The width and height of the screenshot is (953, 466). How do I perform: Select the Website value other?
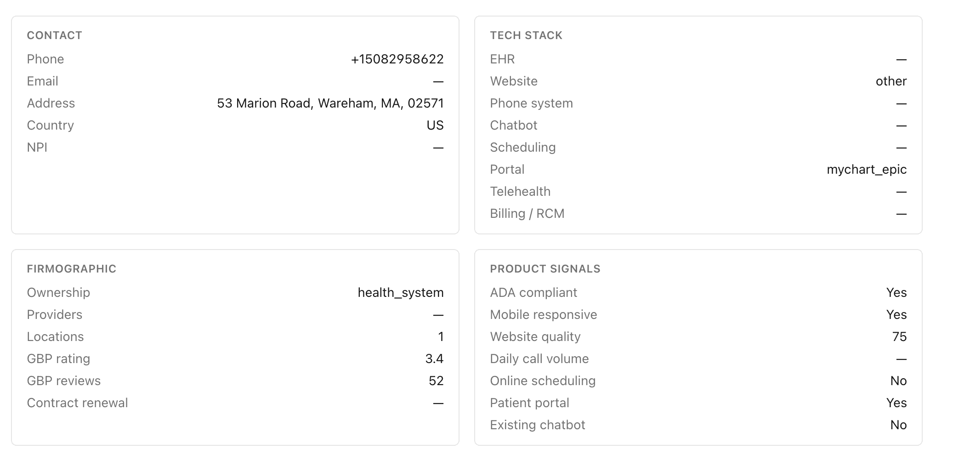(891, 81)
